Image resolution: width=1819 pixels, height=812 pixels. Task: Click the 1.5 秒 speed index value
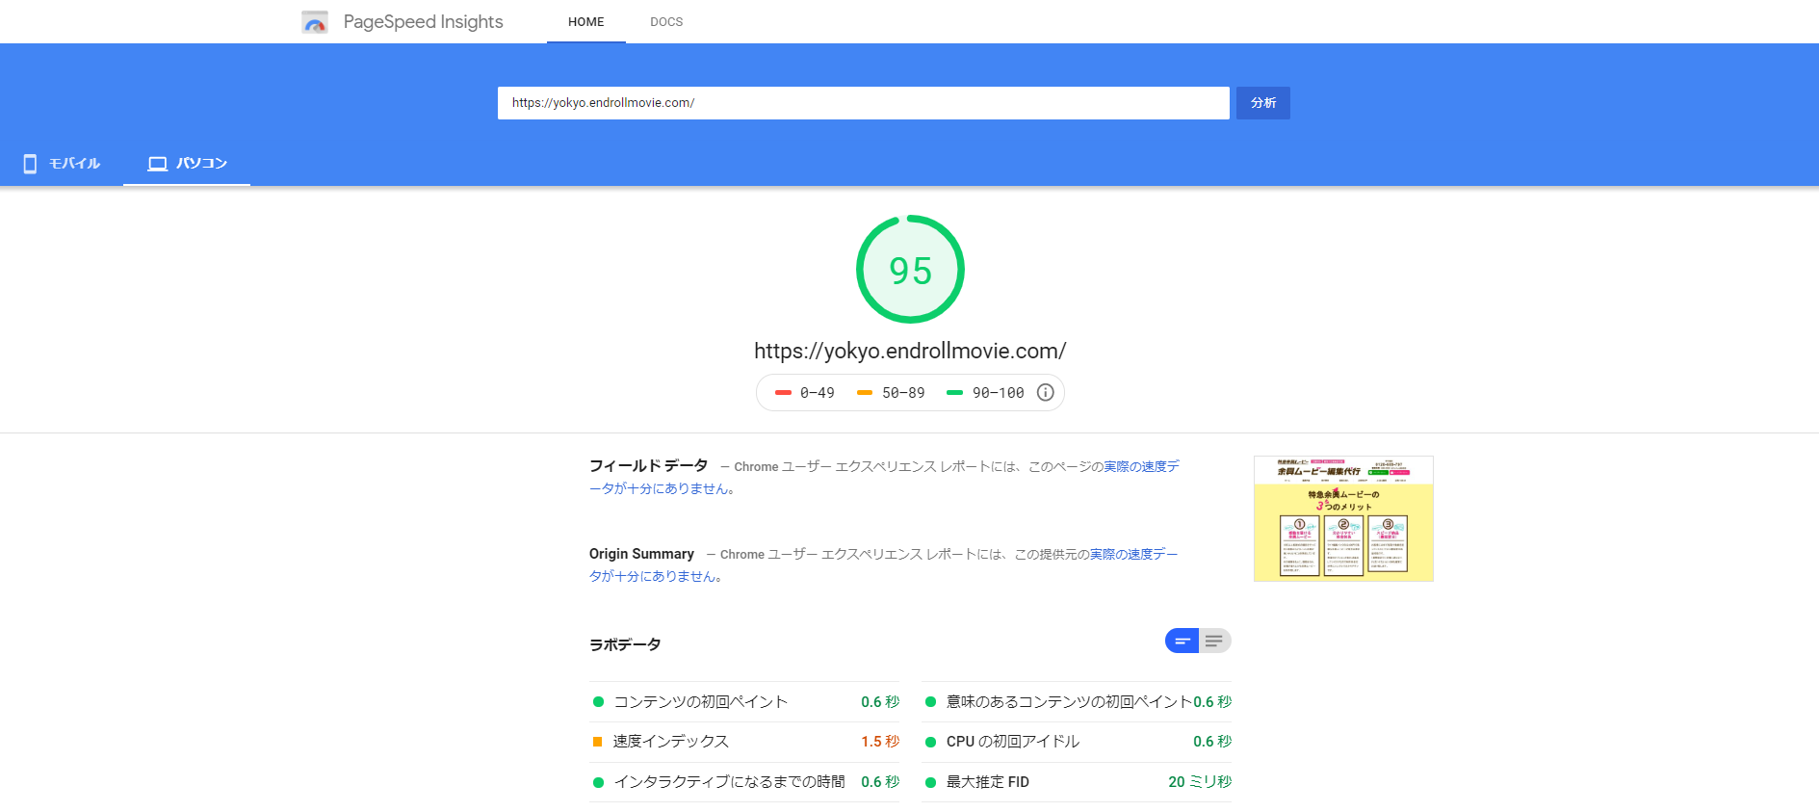pyautogui.click(x=880, y=742)
